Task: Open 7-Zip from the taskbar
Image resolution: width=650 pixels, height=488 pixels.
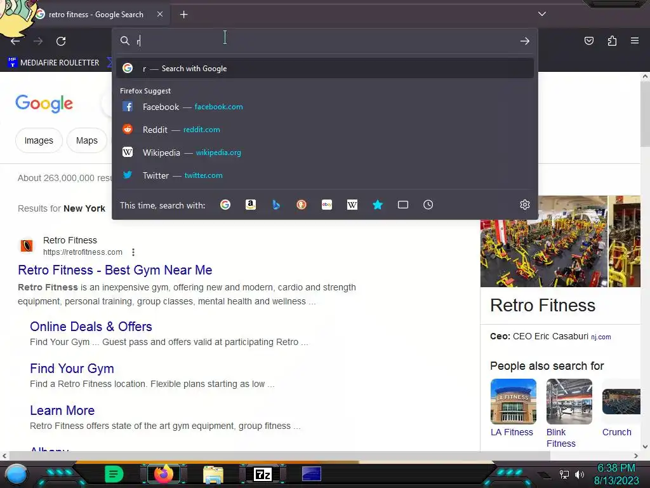Action: (263, 474)
